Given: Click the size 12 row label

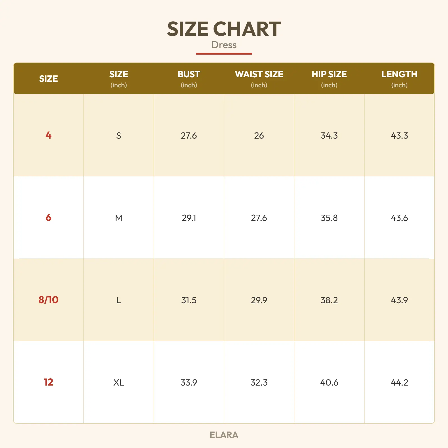Looking at the screenshot, I should [48, 382].
